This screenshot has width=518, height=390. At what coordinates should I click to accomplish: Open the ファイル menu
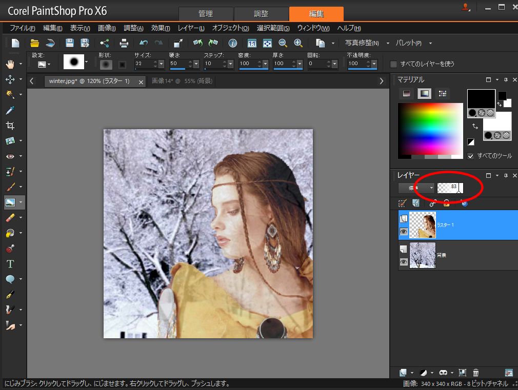pos(22,28)
